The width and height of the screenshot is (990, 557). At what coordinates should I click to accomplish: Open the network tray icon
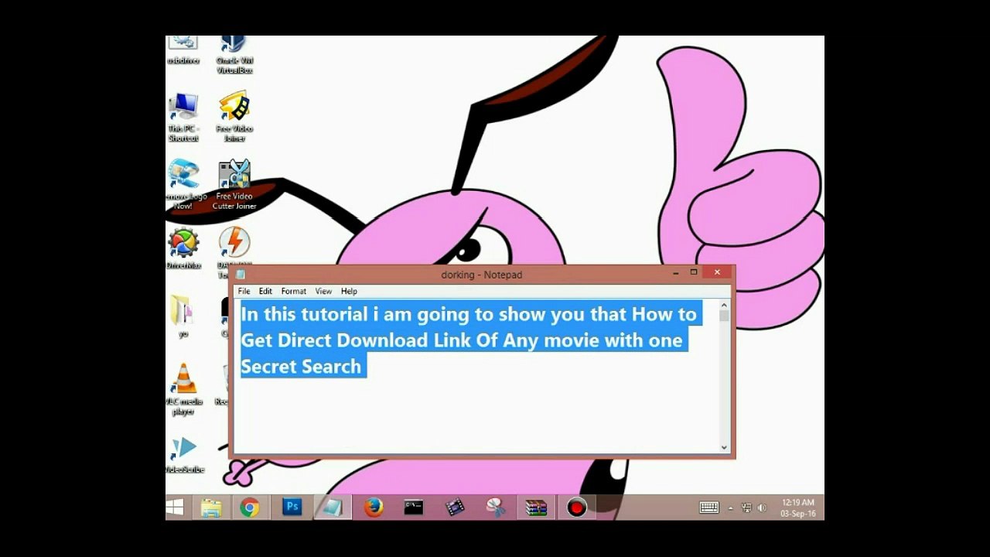[x=746, y=508]
